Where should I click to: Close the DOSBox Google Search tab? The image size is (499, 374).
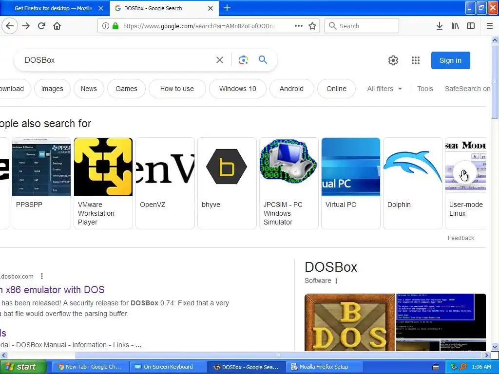click(x=211, y=8)
